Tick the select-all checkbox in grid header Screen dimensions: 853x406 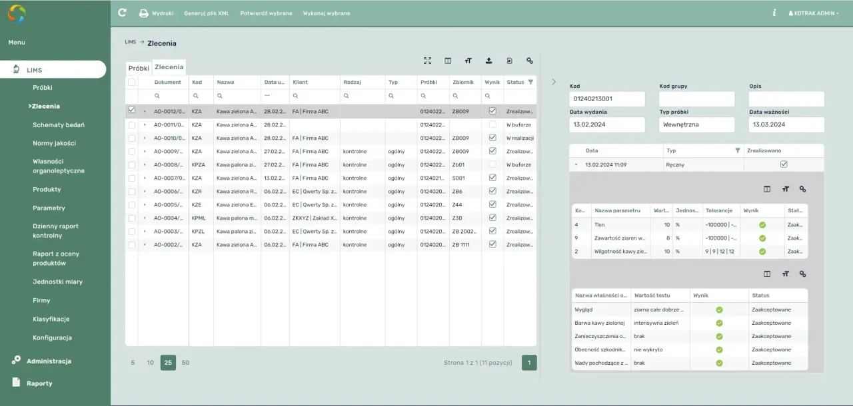tap(131, 82)
